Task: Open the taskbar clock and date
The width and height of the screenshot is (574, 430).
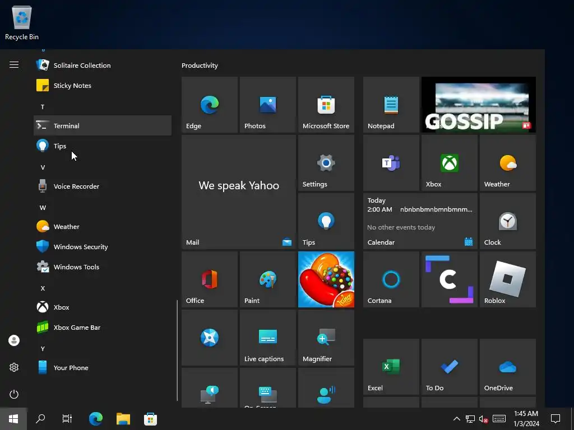Action: (x=526, y=419)
